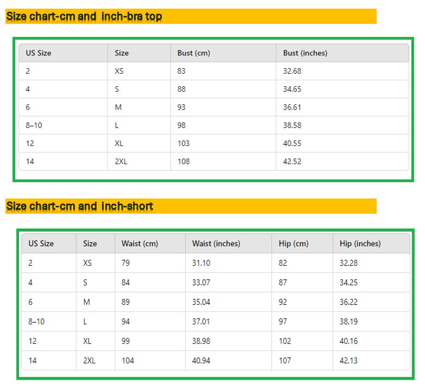Click the 8–10 cell in bra top table
The width and height of the screenshot is (425, 390).
(x=34, y=125)
